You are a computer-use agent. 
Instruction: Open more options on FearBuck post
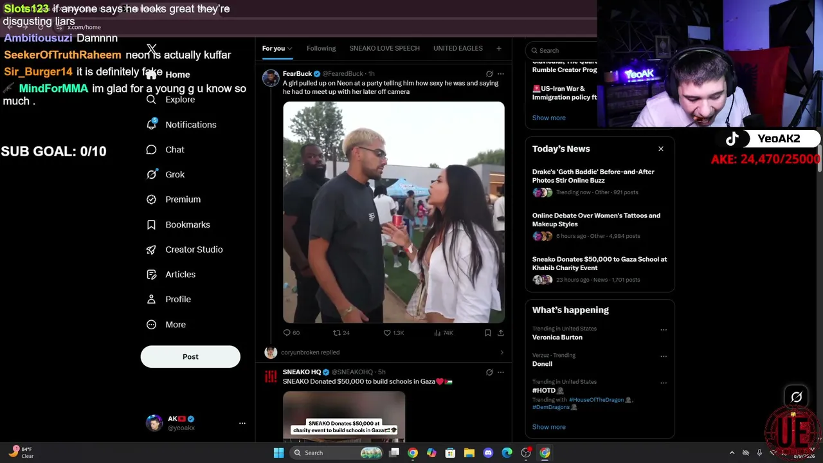(x=501, y=74)
